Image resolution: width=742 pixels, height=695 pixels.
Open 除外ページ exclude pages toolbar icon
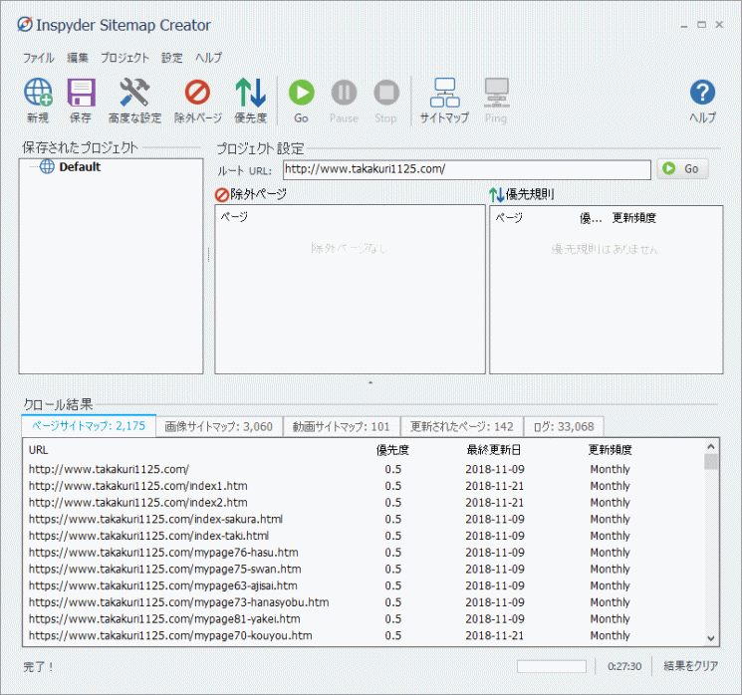[x=198, y=101]
